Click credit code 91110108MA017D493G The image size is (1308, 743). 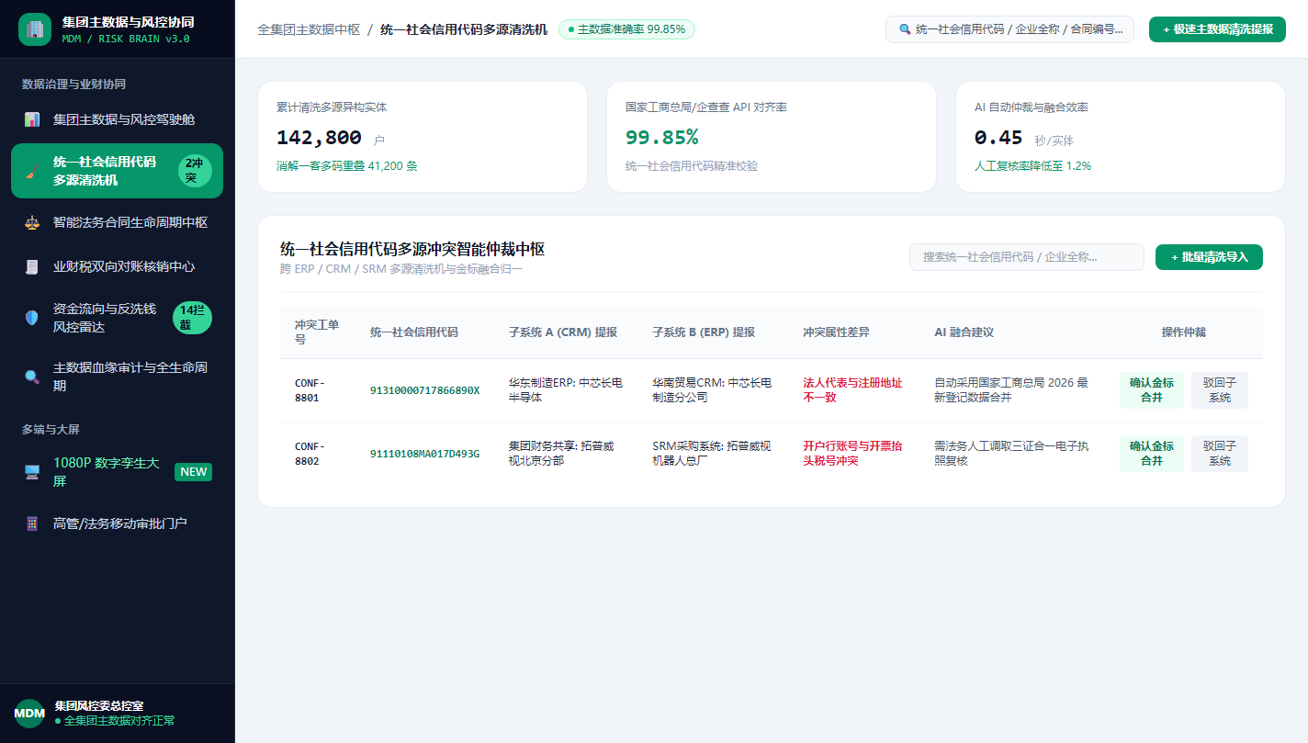click(424, 454)
